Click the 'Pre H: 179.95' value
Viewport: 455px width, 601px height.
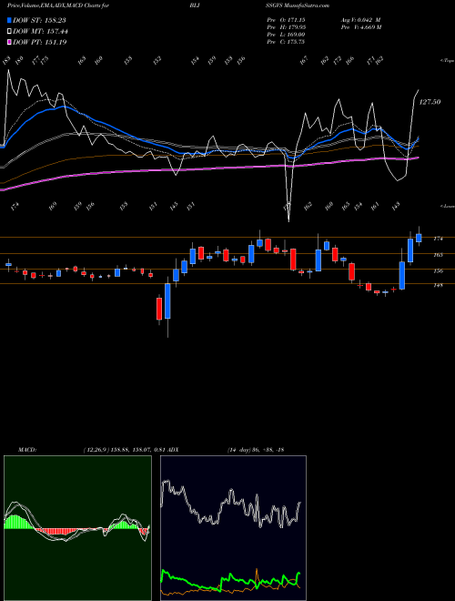(286, 26)
